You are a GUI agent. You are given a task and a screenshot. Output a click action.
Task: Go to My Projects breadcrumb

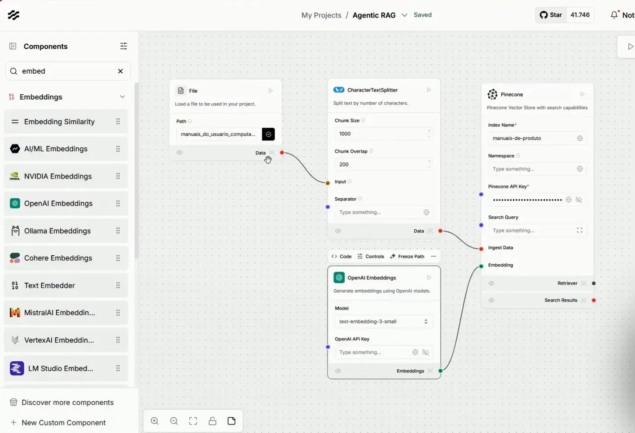(321, 15)
